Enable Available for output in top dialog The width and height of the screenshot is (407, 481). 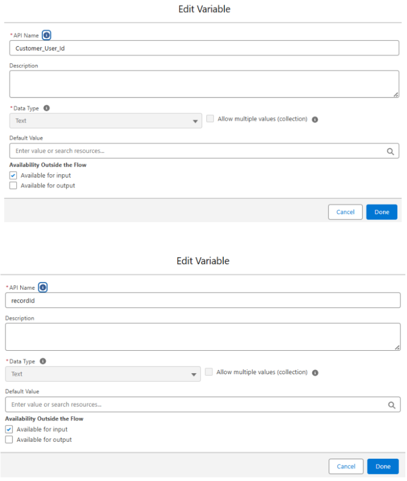pos(13,185)
